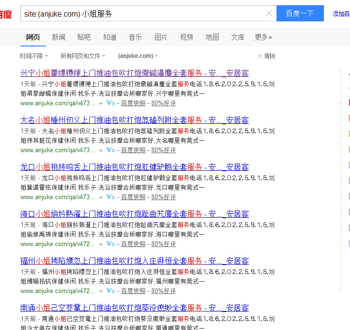Click V3 credibility icon in 海口 result
Viewport: 350px width, 330px height.
pyautogui.click(x=111, y=244)
